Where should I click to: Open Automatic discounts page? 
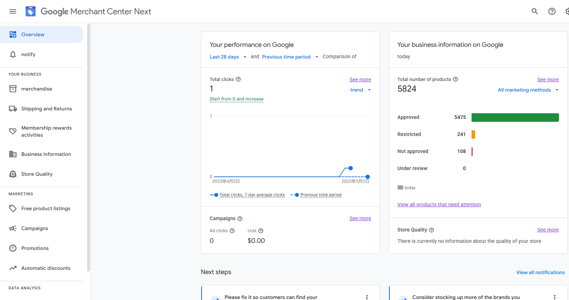tap(42, 268)
